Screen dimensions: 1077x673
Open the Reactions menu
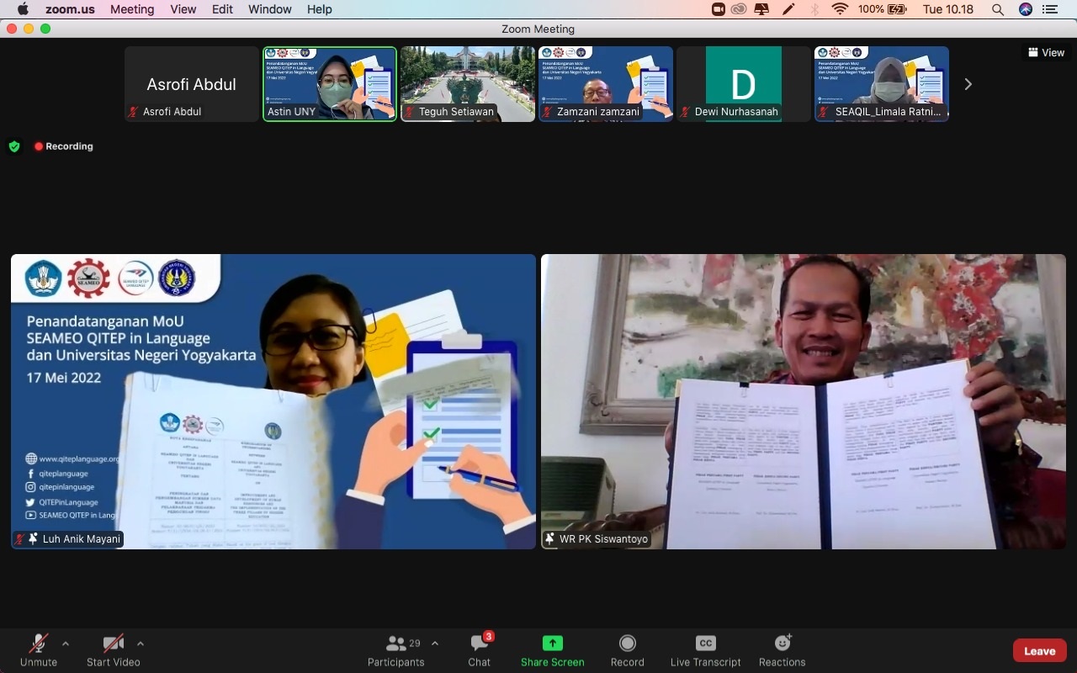pyautogui.click(x=783, y=650)
